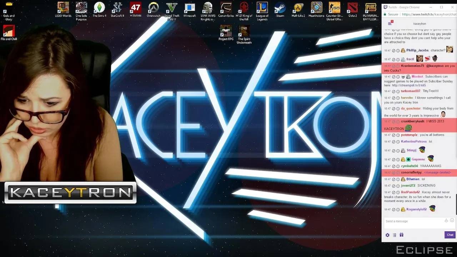Timeout cymbalta94 with the clock icon
Screen dimensions: 457x257
click(x=398, y=166)
